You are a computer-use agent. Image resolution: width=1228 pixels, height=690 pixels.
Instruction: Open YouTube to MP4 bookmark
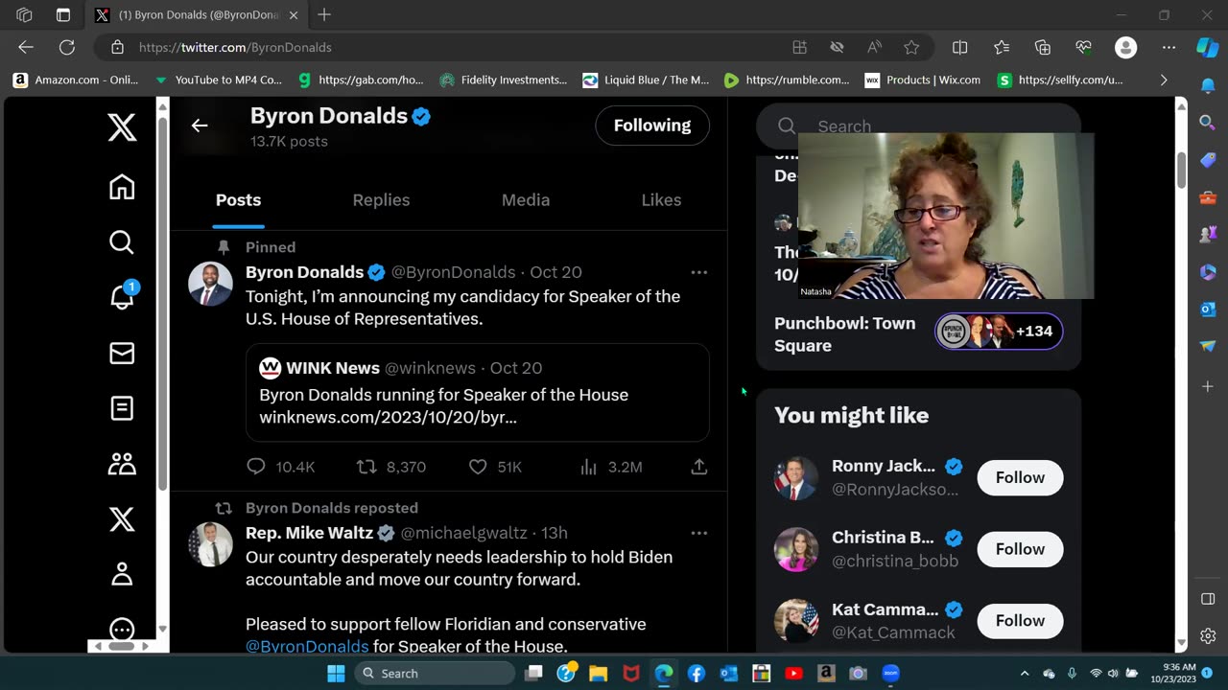pyautogui.click(x=218, y=80)
